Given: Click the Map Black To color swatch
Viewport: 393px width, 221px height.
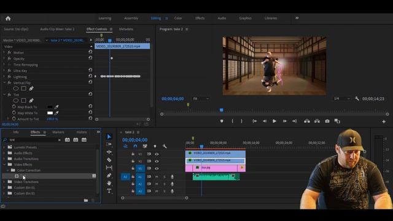Looking at the screenshot, I should click(50, 107).
